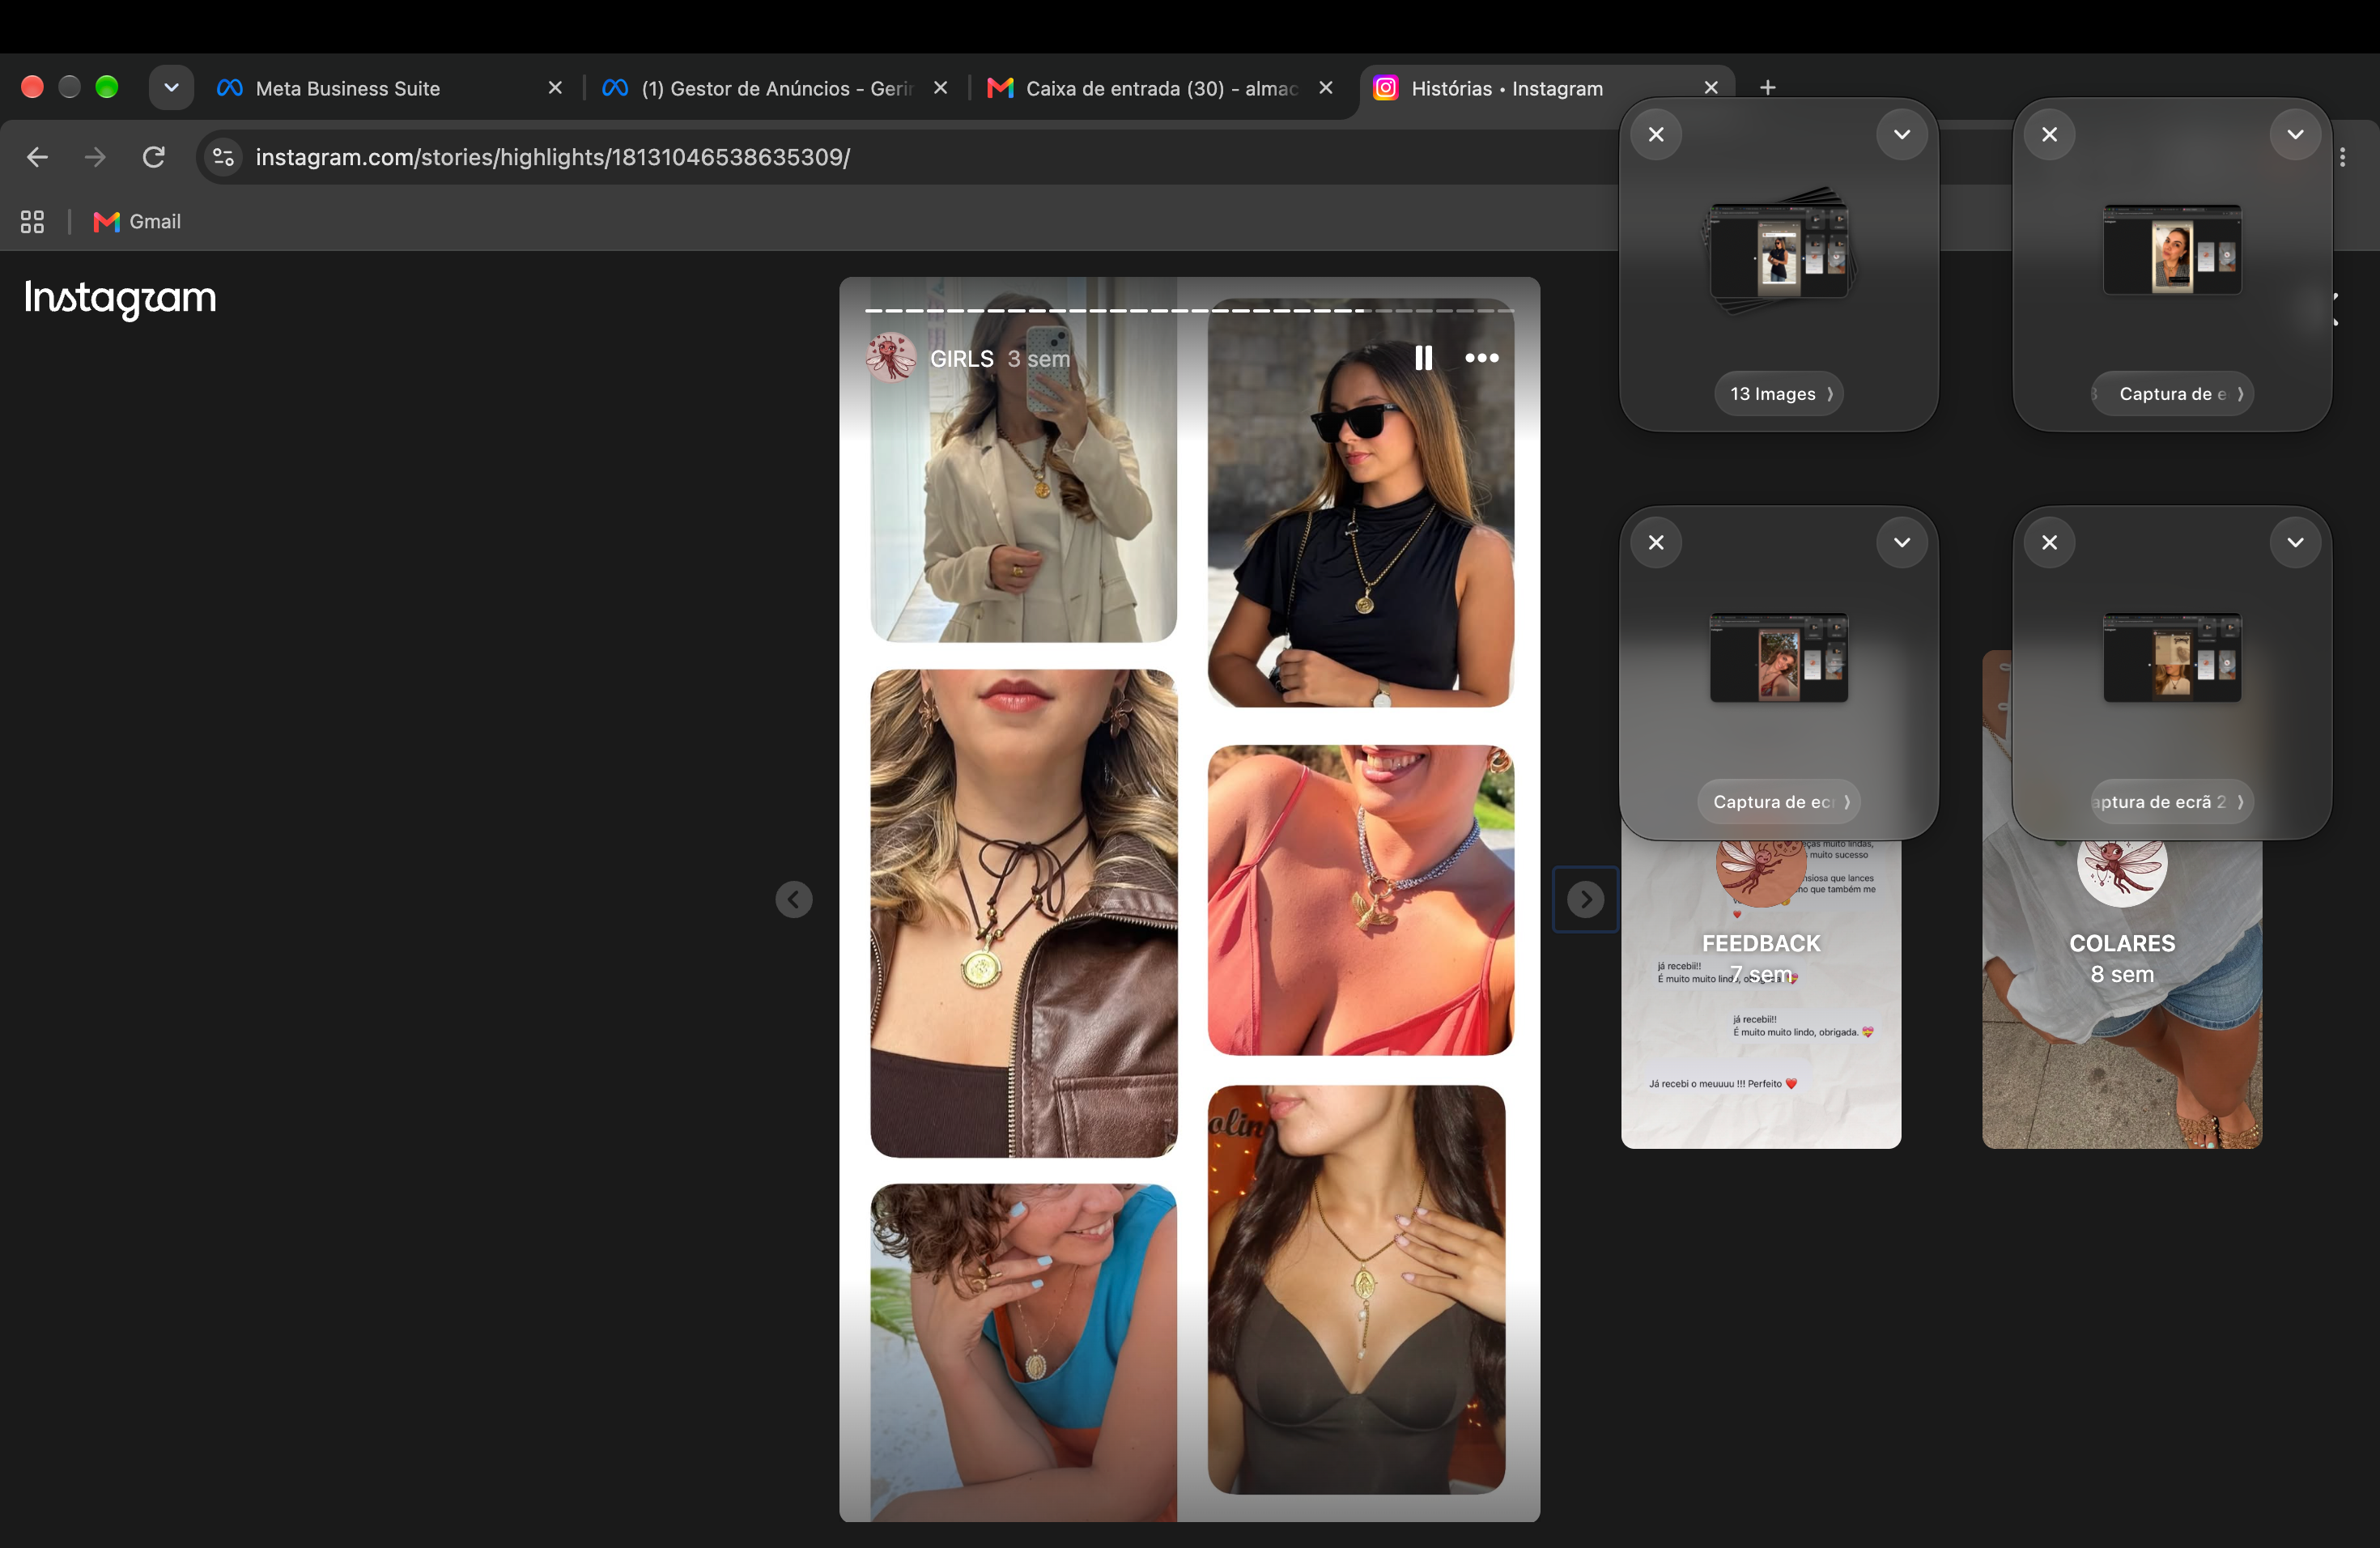Open the Gmail bookmark
This screenshot has height=1548, width=2380.
[x=137, y=222]
